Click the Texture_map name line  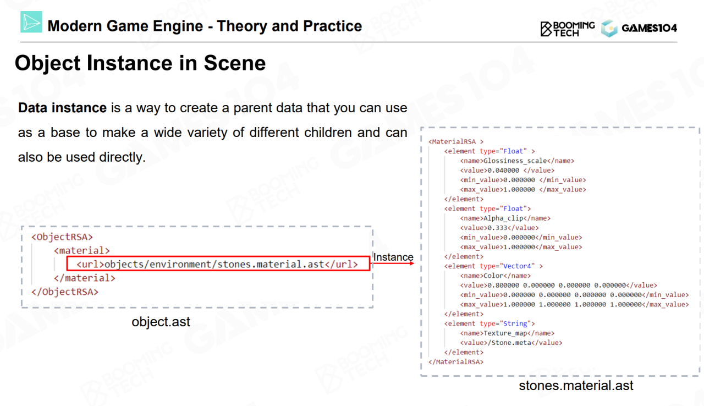(x=507, y=333)
